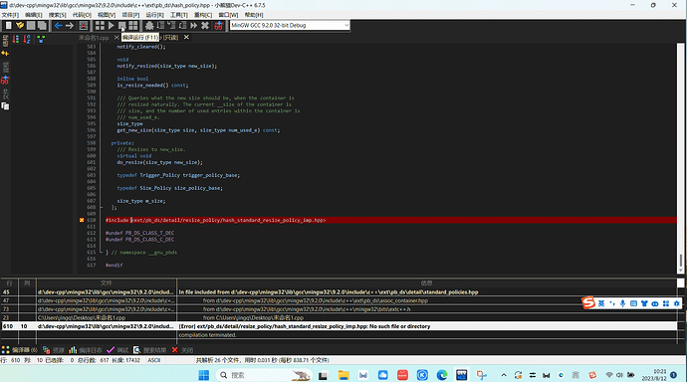Viewport: 687px width, 382px height.
Task: Click the highlighted #include line 610
Action: pyautogui.click(x=391, y=220)
